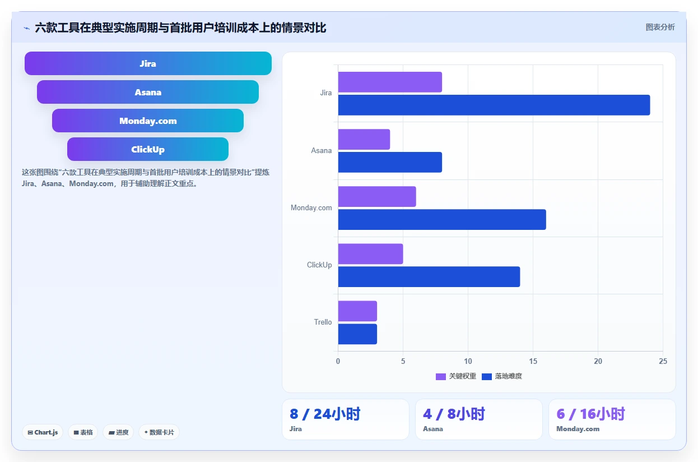Click Asana's blue 落地难度 bar
The width and height of the screenshot is (698, 462).
click(390, 162)
